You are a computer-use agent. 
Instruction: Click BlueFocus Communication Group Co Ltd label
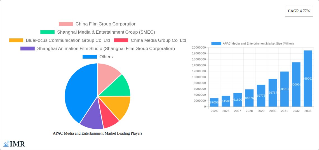pyautogui.click(x=68, y=40)
